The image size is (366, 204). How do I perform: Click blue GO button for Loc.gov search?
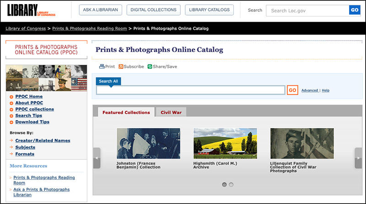[355, 10]
